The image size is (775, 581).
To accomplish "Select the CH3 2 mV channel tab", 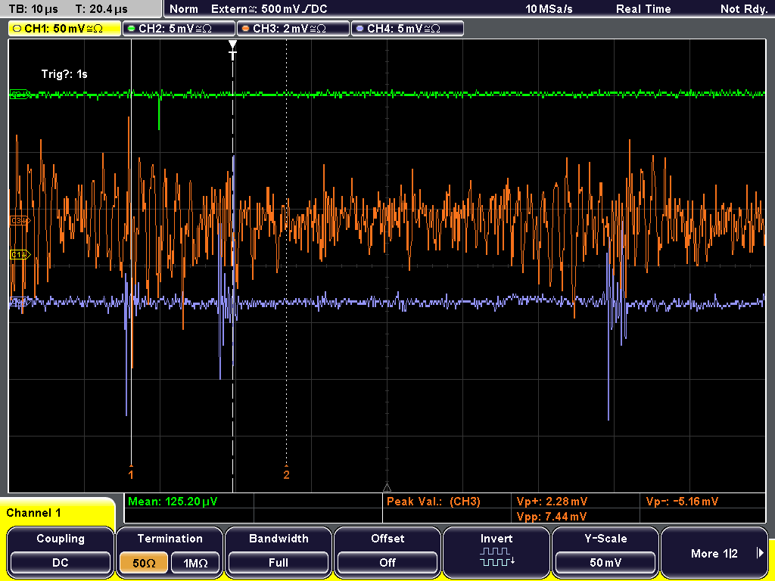I will [x=293, y=29].
